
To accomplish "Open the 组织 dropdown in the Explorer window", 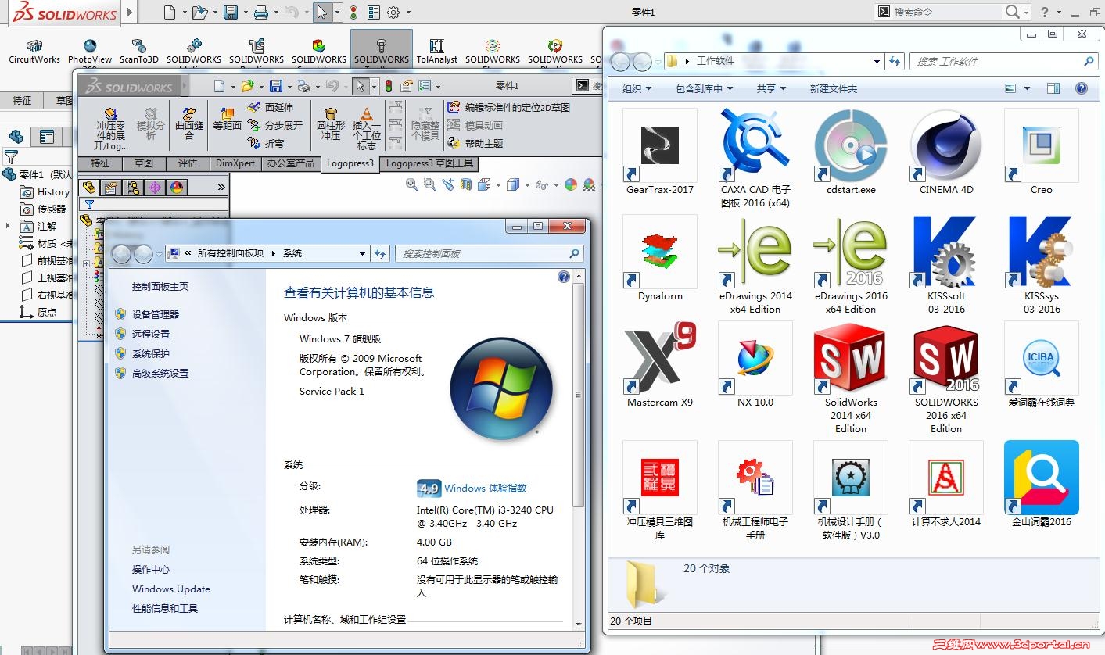I will point(637,89).
